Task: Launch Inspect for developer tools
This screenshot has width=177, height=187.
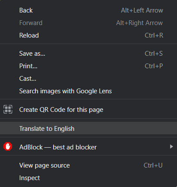Action: pyautogui.click(x=88, y=178)
